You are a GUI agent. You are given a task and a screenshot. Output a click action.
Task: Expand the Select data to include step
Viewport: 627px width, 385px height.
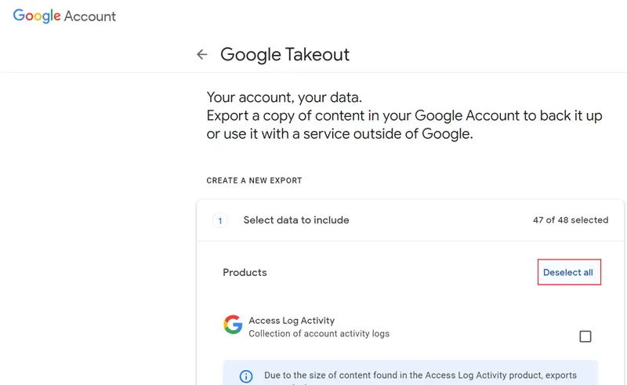coord(296,220)
